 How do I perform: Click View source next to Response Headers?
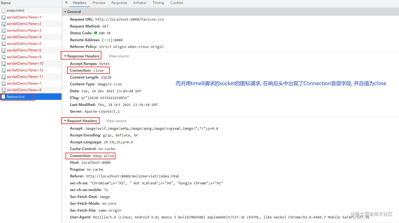(x=119, y=56)
